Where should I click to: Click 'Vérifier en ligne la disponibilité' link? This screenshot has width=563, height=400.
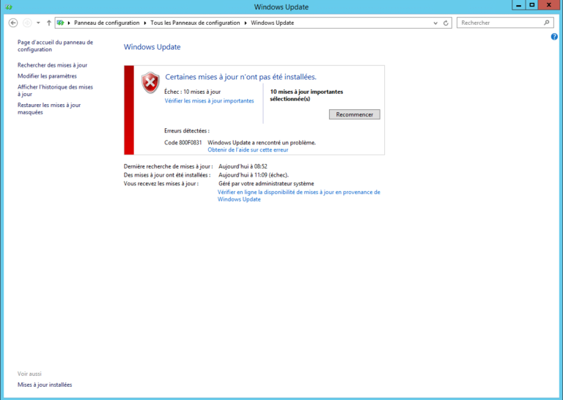click(299, 196)
